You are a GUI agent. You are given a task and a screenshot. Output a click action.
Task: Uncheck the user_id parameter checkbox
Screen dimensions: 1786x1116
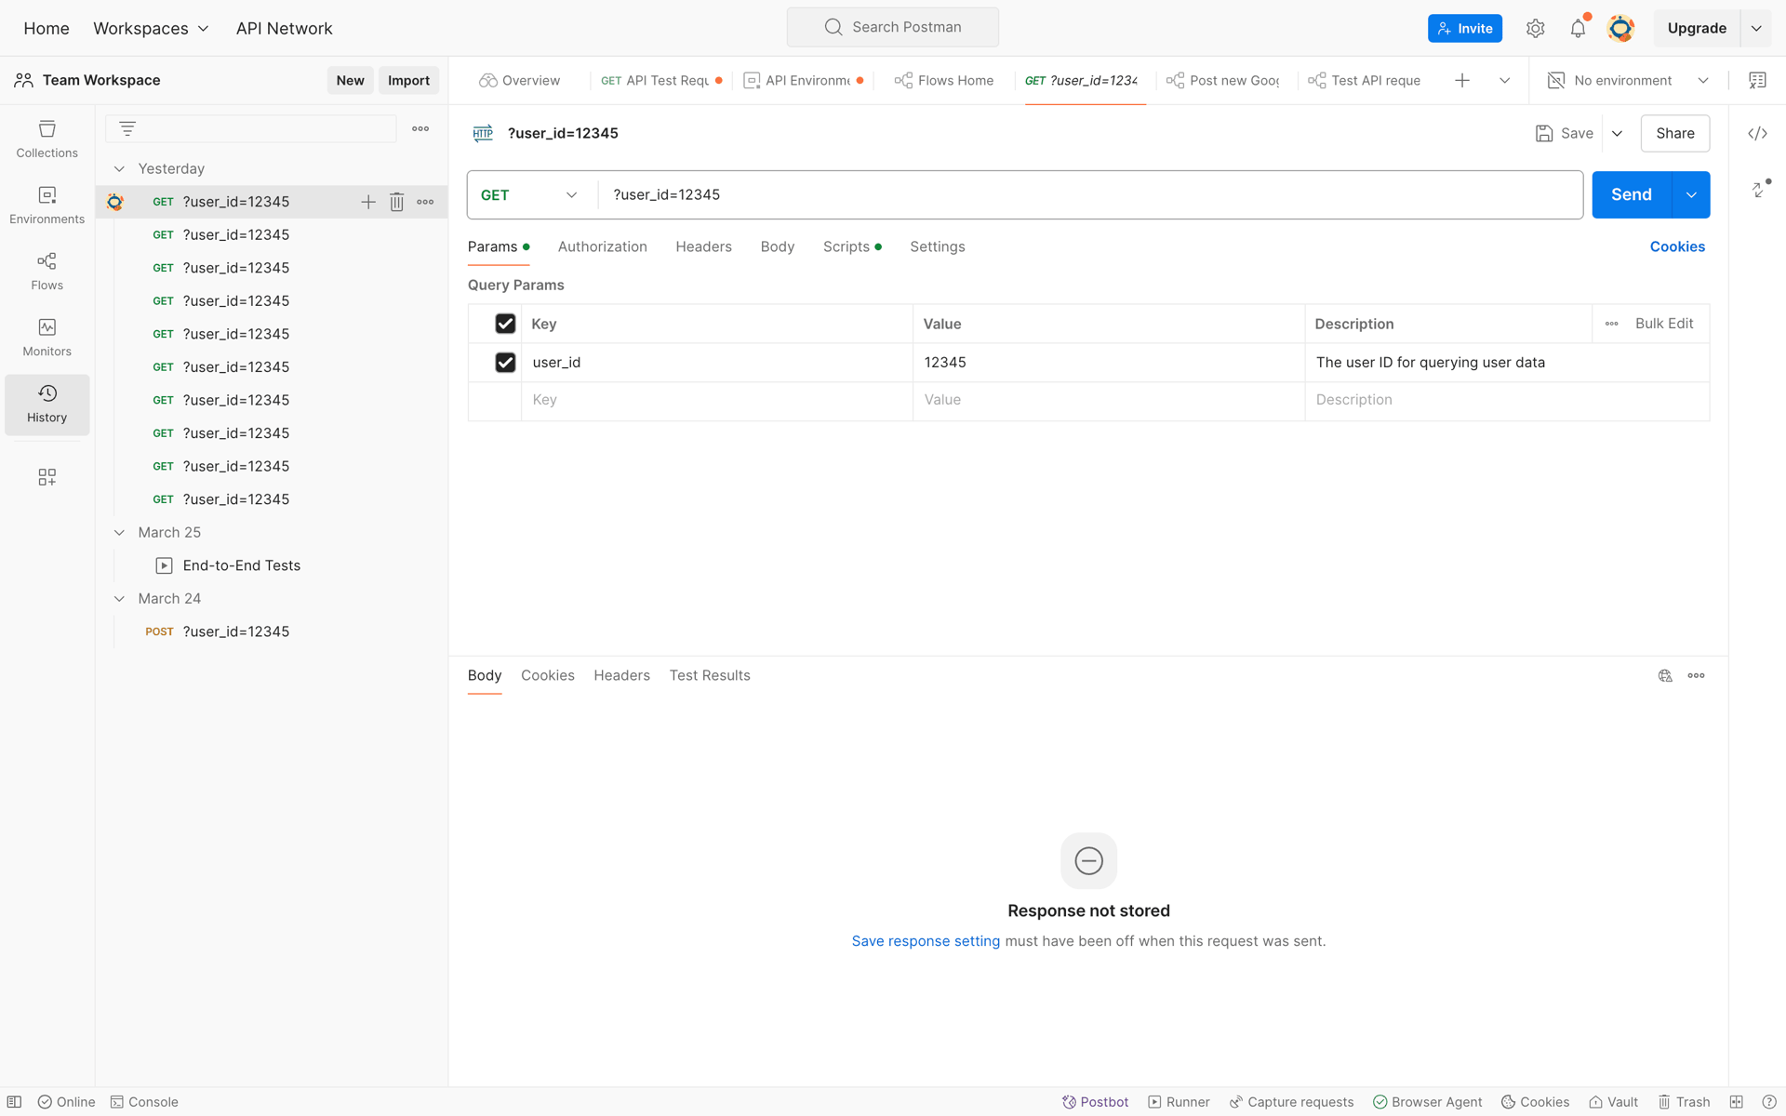click(x=505, y=363)
